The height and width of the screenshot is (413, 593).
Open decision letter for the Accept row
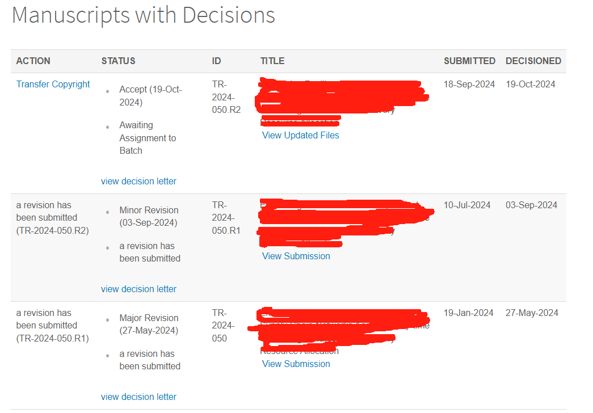(x=138, y=182)
